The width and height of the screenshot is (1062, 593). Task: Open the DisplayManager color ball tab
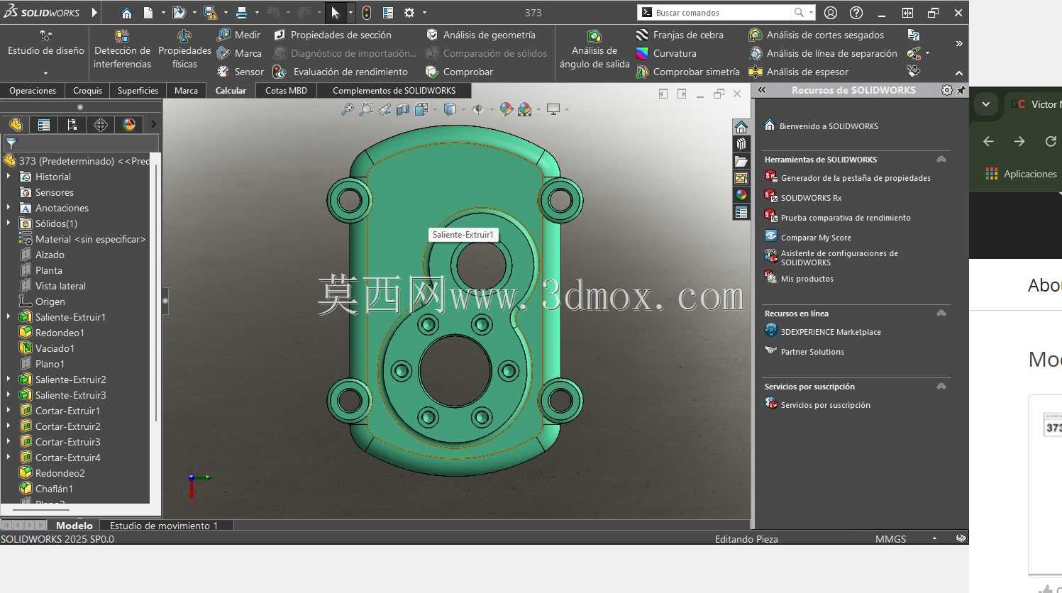click(129, 125)
